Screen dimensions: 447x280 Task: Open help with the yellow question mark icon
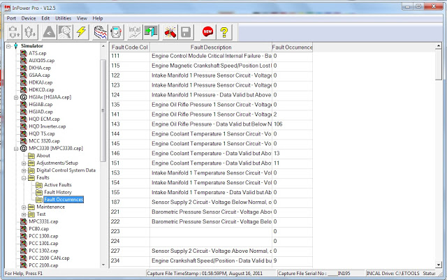pos(224,31)
